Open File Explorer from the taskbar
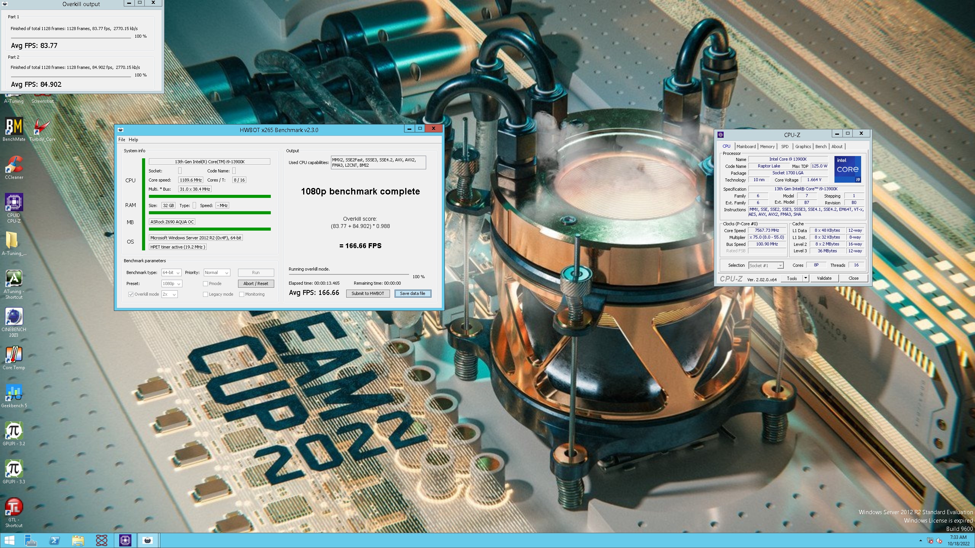This screenshot has height=548, width=975. tap(78, 540)
